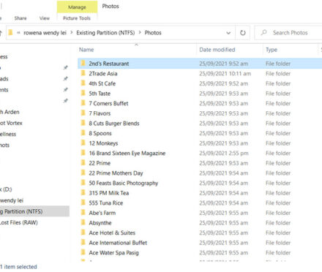The height and width of the screenshot is (272, 322).
Task: Open the Manage ribbon tab
Action: (77, 7)
